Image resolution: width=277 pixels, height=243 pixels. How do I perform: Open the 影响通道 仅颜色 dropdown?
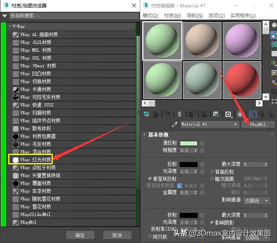pyautogui.click(x=257, y=201)
